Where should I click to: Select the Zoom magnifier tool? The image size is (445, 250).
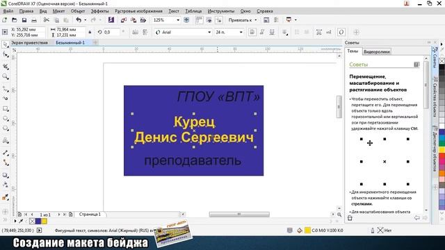coord(6,76)
